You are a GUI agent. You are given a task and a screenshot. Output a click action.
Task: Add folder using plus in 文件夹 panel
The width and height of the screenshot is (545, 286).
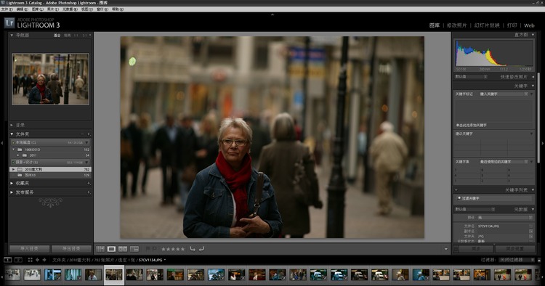(x=89, y=134)
